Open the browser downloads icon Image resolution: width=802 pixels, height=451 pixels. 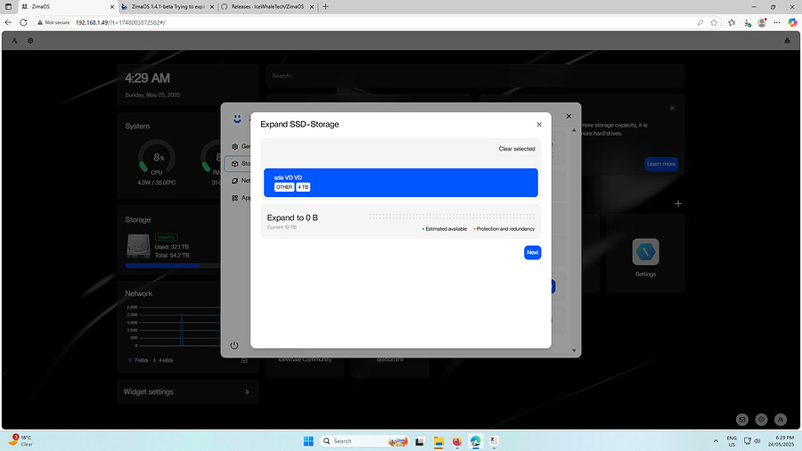[x=748, y=22]
